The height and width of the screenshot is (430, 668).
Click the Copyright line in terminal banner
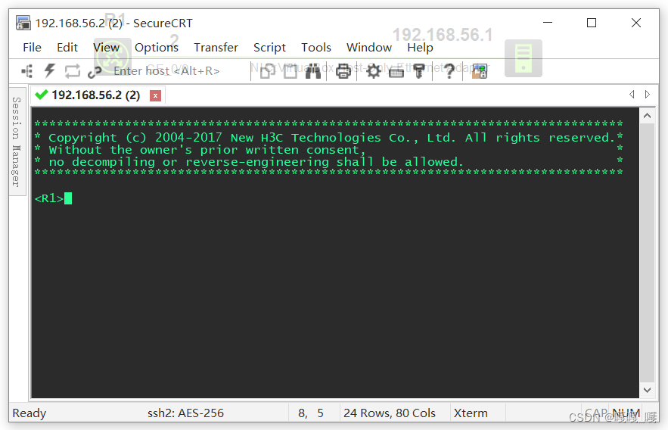(328, 138)
